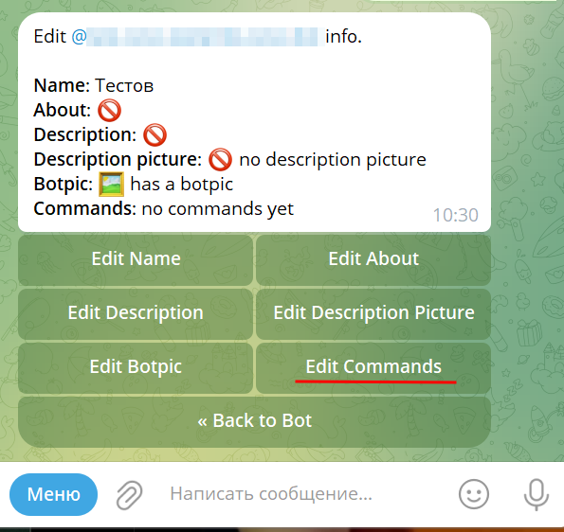564x532 pixels.
Task: Click the paperclip attach file icon
Action: tap(129, 495)
